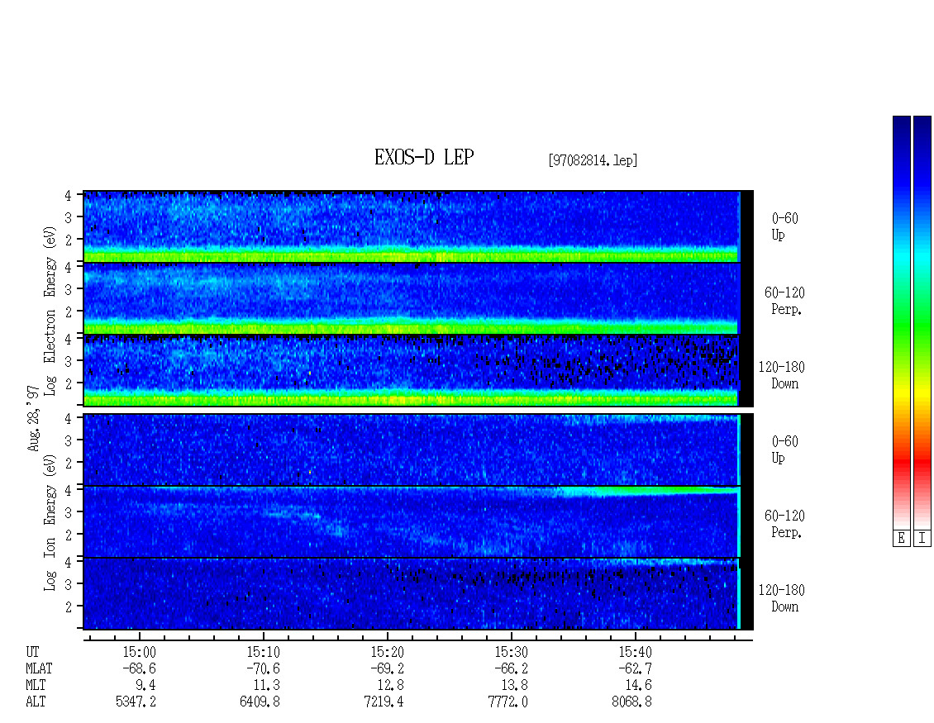Select the boxed E legend label
Screen dimensions: 934x723
click(901, 539)
